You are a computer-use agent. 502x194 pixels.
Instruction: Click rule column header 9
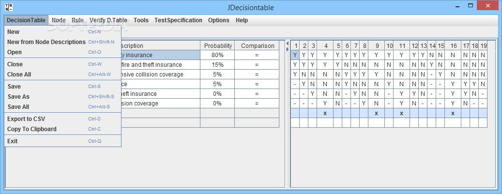coord(377,46)
